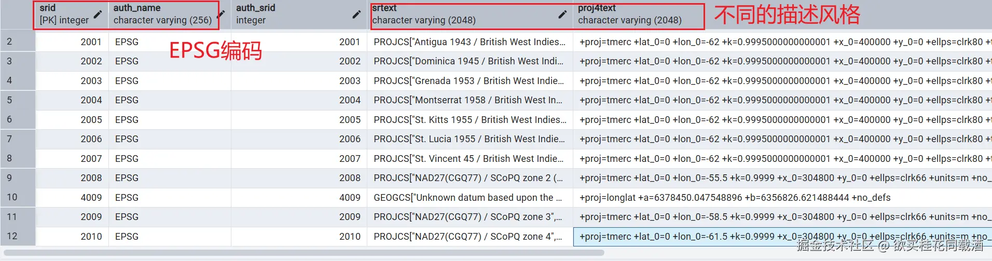The height and width of the screenshot is (261, 992).
Task: Click the srid cell with value 2008
Action: pos(72,178)
